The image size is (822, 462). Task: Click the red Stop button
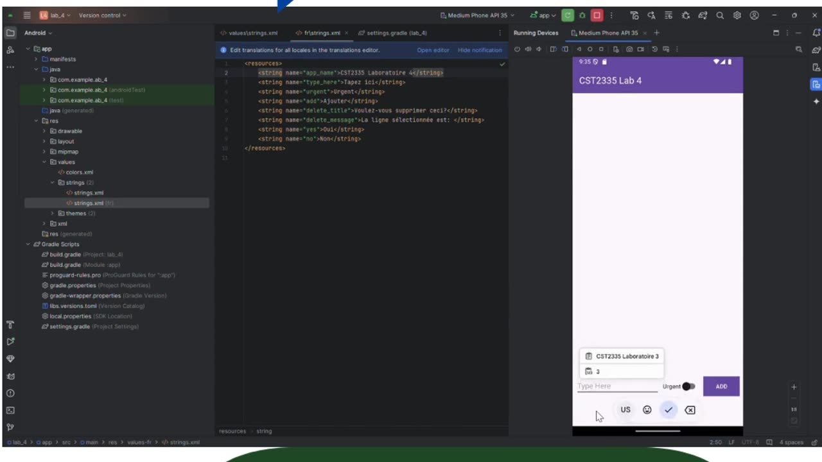coord(597,15)
